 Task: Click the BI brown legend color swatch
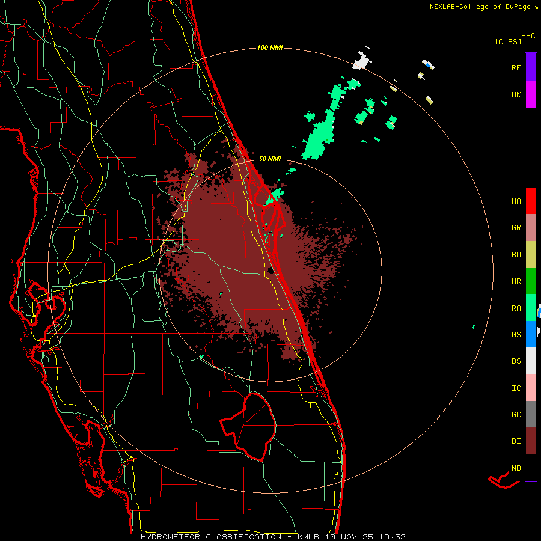click(x=531, y=441)
